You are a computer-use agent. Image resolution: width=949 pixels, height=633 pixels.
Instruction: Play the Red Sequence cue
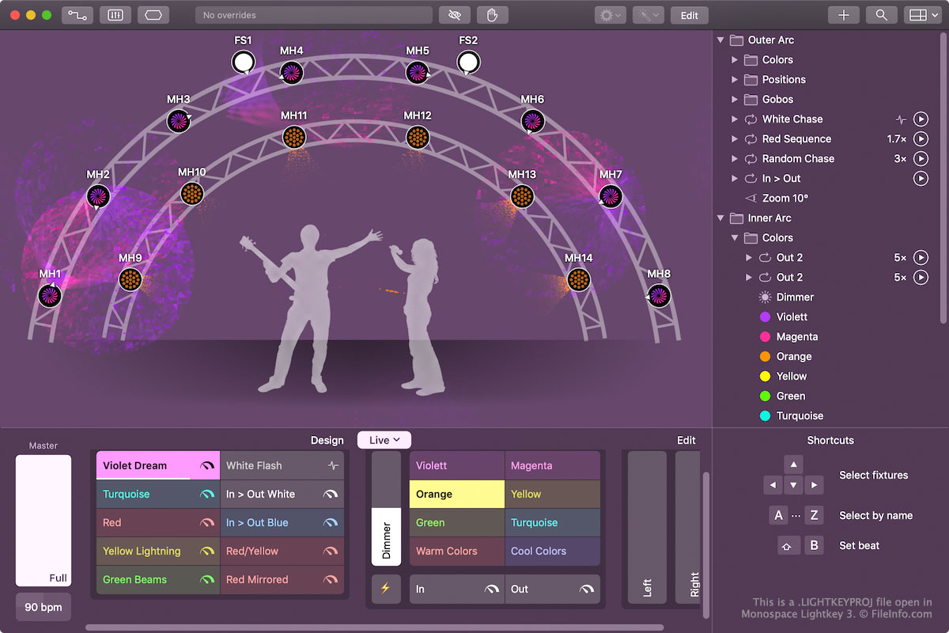[x=921, y=138]
